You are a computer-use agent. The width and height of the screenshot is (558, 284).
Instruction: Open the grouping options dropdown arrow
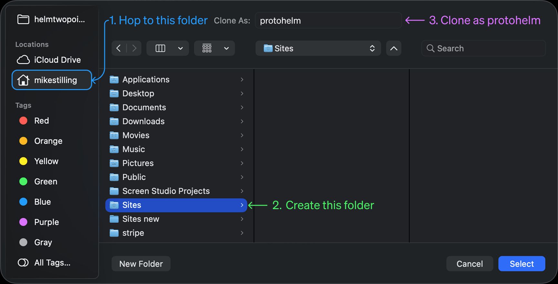226,48
